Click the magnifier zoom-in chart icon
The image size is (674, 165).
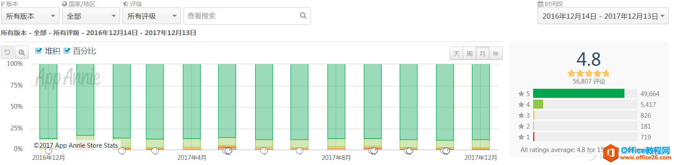[x=22, y=52]
